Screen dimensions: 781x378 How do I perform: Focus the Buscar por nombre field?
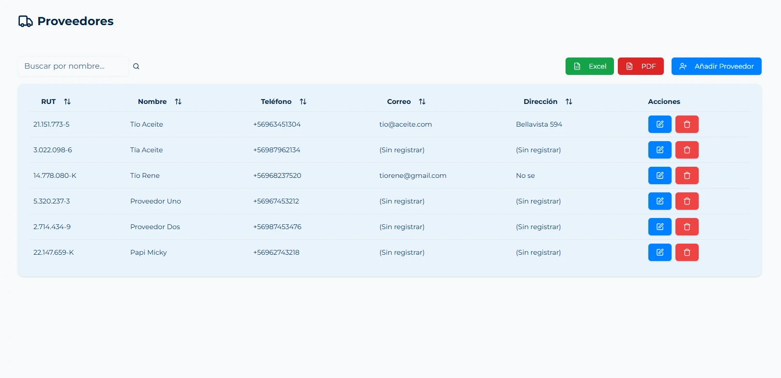(x=74, y=66)
